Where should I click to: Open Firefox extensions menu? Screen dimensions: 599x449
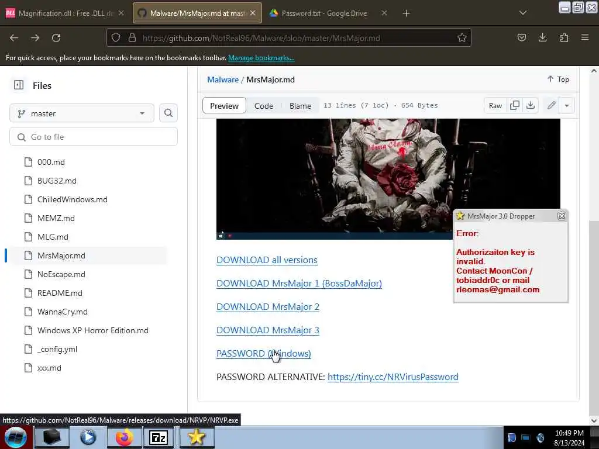(x=564, y=37)
